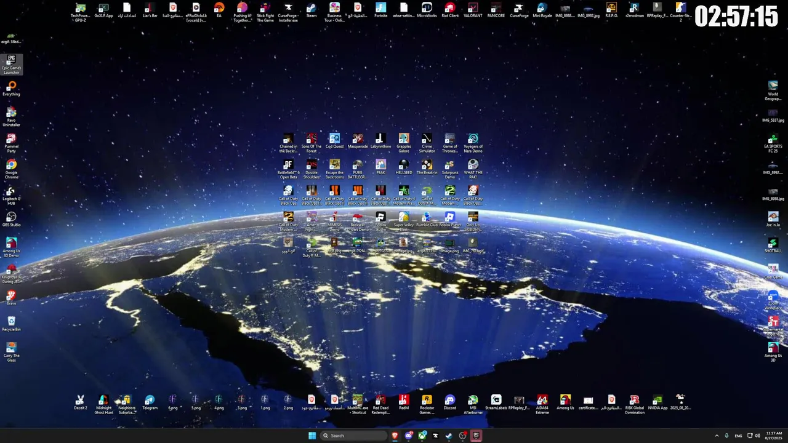Open MSI Afterburner shortcut

(473, 405)
